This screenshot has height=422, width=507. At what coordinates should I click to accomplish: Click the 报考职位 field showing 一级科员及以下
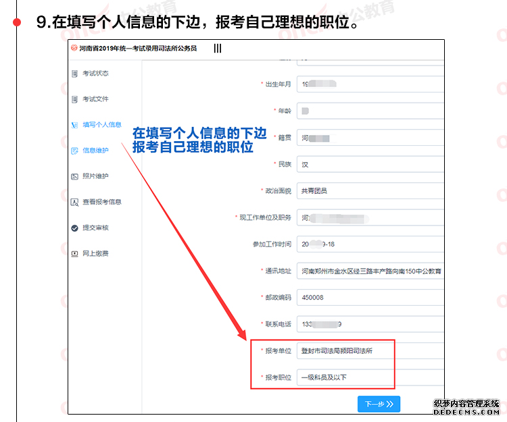click(370, 377)
